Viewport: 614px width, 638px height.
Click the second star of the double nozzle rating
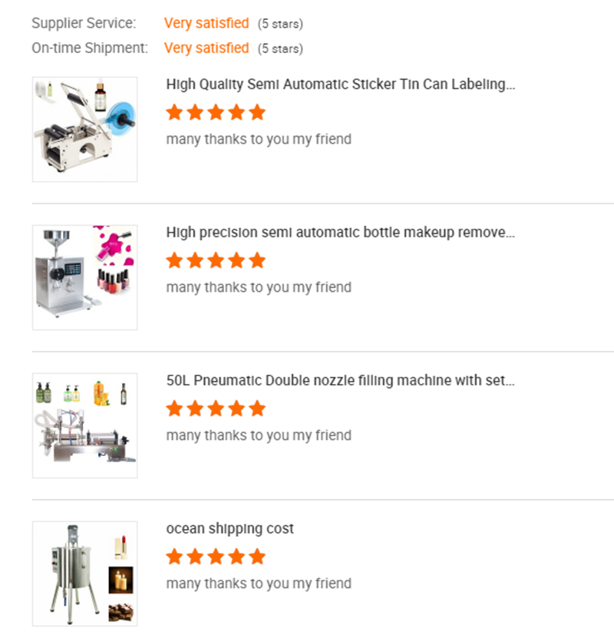[195, 408]
